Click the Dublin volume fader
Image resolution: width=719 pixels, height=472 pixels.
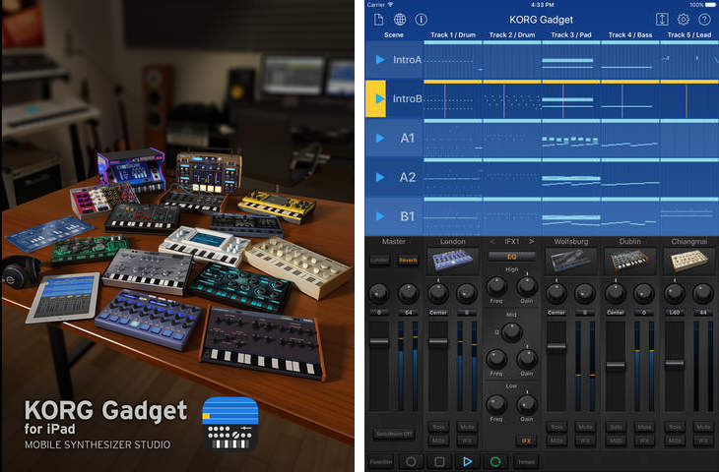[615, 366]
